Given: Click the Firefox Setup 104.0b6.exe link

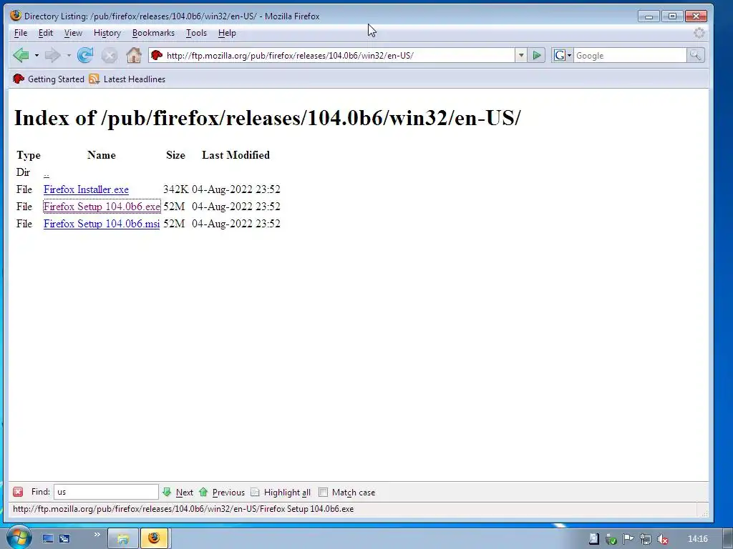Looking at the screenshot, I should 102,207.
